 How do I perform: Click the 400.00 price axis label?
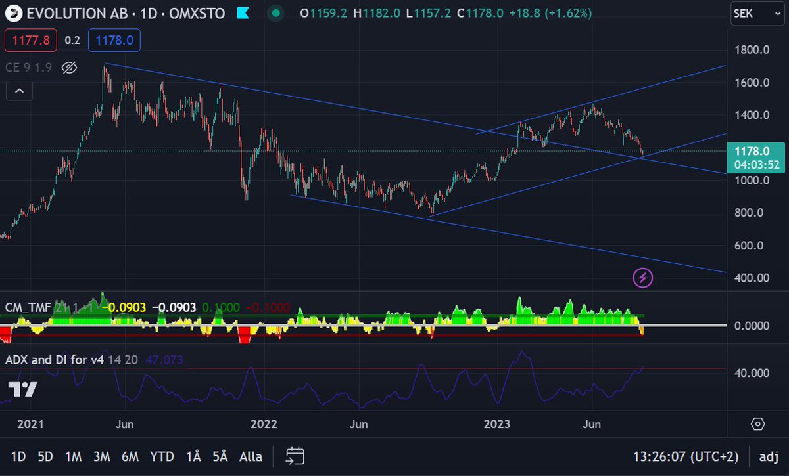[x=752, y=278]
